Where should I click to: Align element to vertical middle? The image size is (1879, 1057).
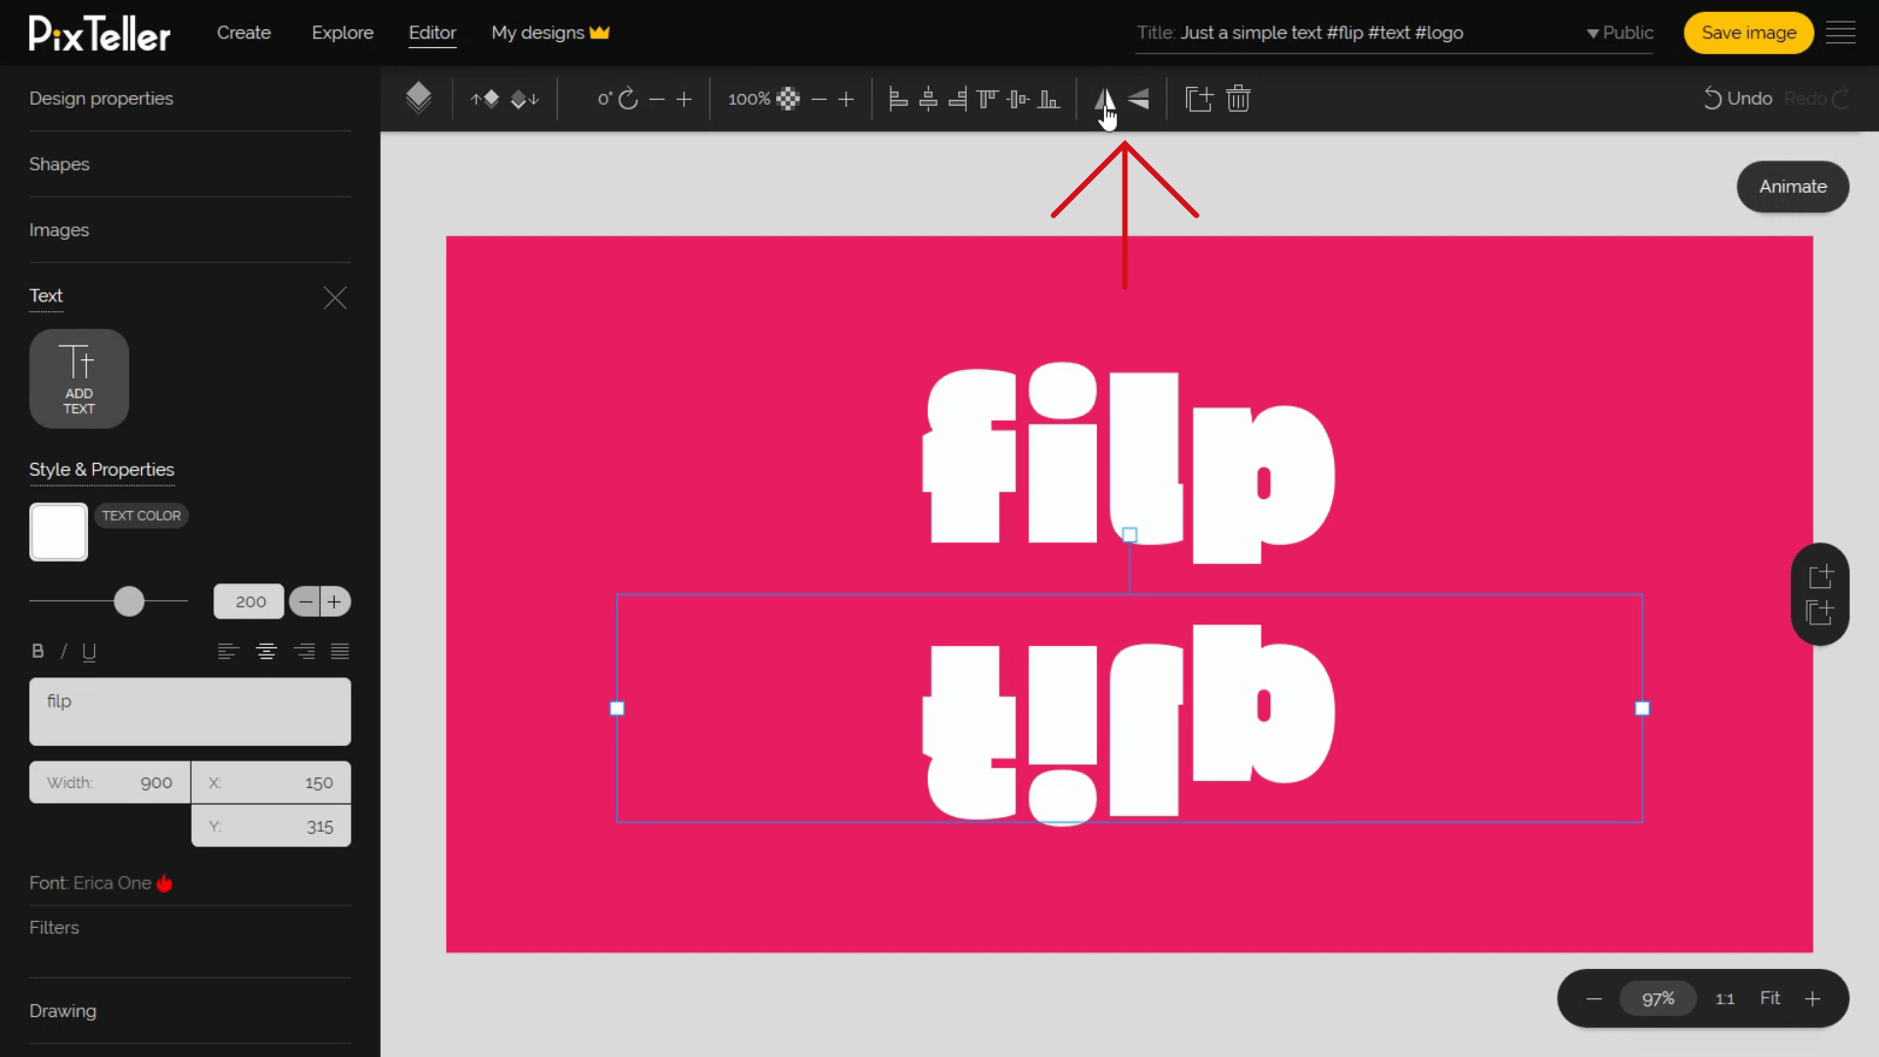(x=1018, y=99)
